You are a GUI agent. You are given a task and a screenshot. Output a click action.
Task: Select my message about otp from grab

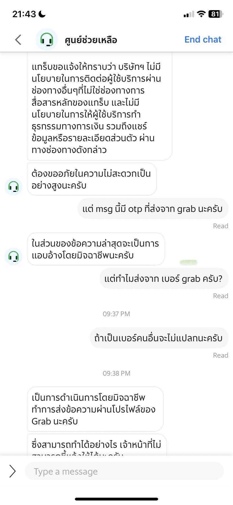click(153, 209)
